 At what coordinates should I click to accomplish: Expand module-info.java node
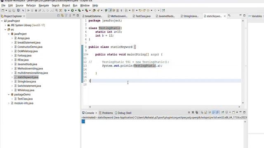pyautogui.click(x=9, y=103)
